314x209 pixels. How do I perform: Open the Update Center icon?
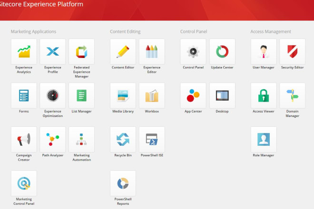(222, 52)
